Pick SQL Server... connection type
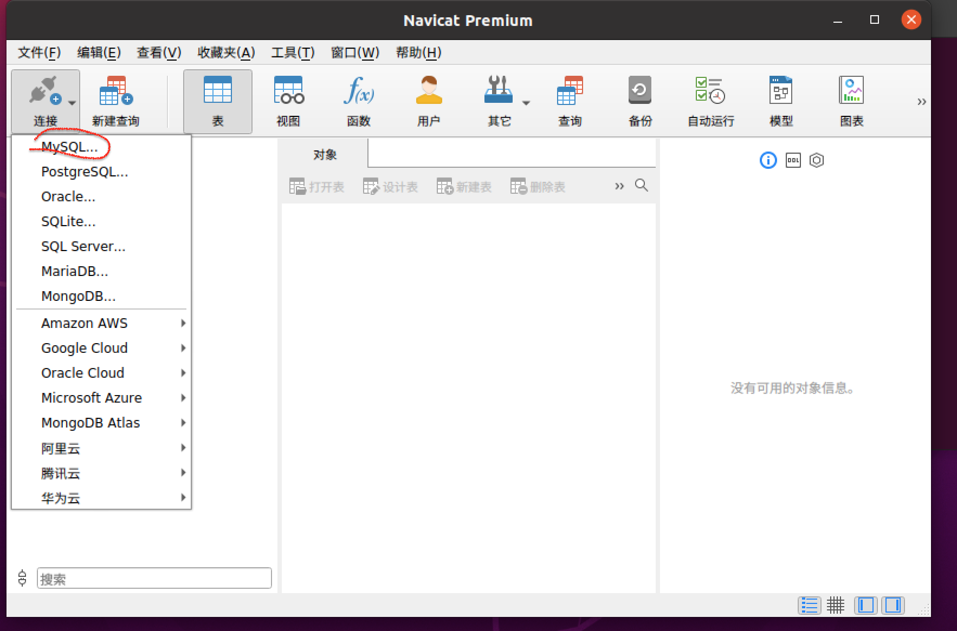This screenshot has height=631, width=957. coord(101,246)
